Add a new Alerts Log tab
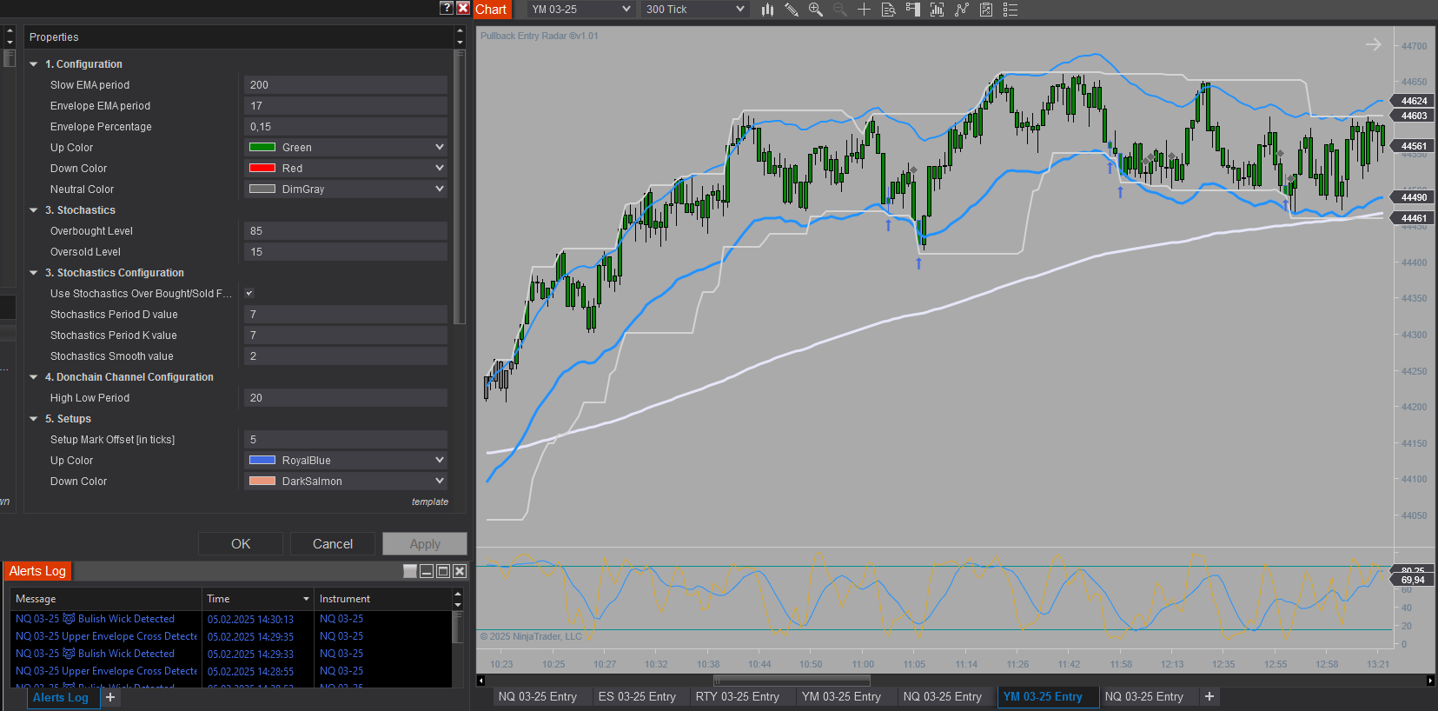The image size is (1438, 711). tap(110, 697)
